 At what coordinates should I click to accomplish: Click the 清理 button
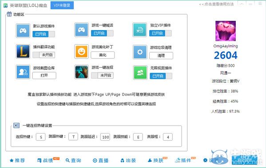tap(161, 56)
